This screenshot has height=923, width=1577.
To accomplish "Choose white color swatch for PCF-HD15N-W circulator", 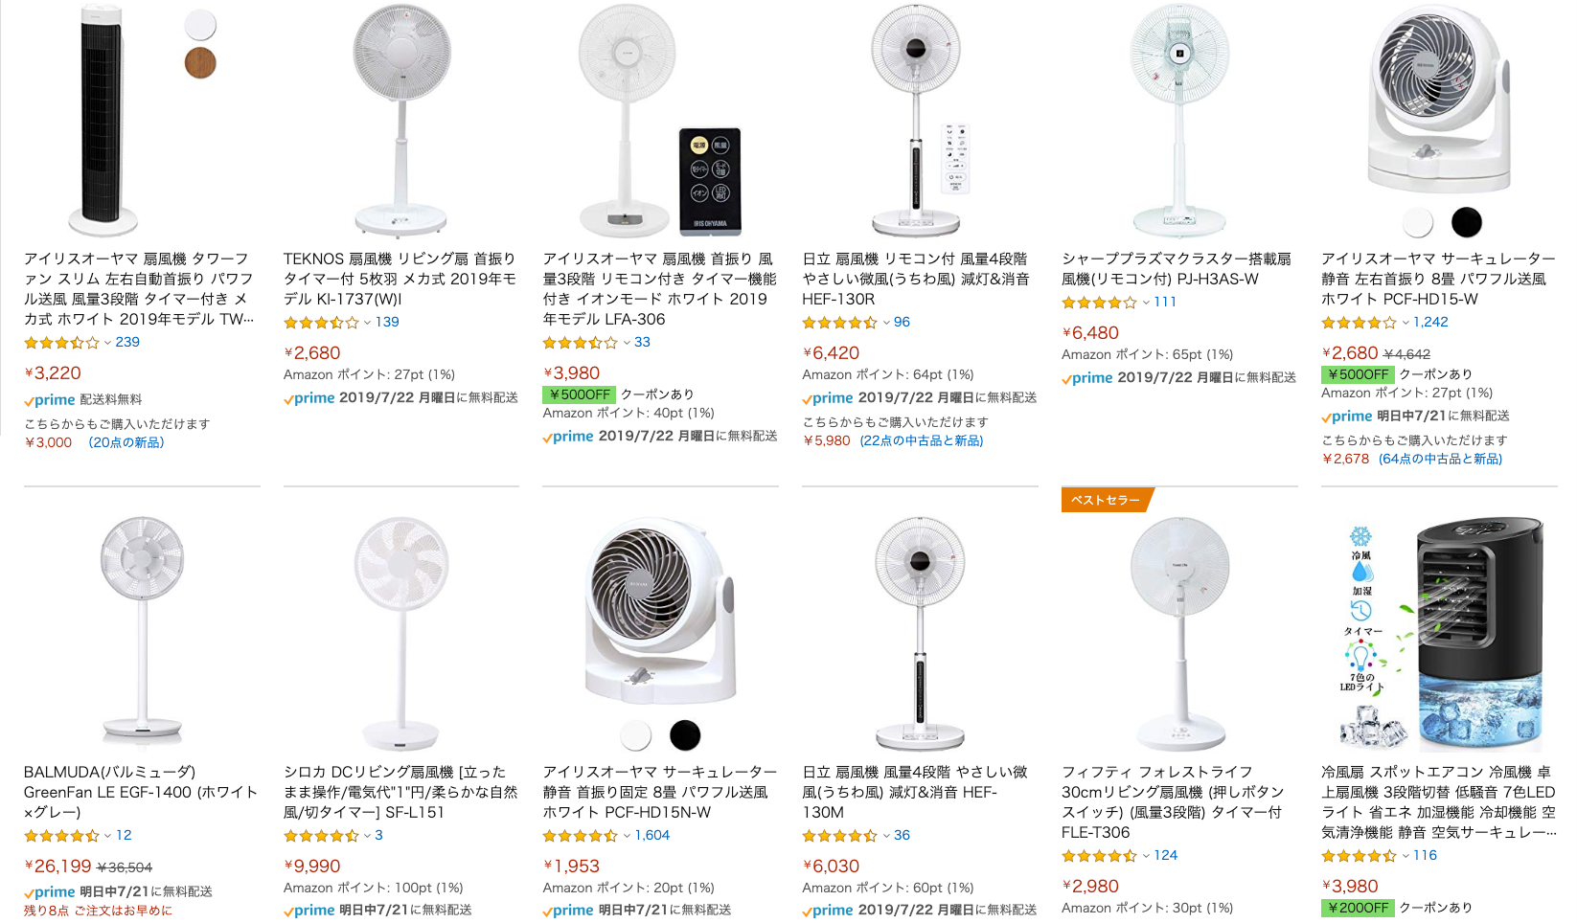I will 636,735.
